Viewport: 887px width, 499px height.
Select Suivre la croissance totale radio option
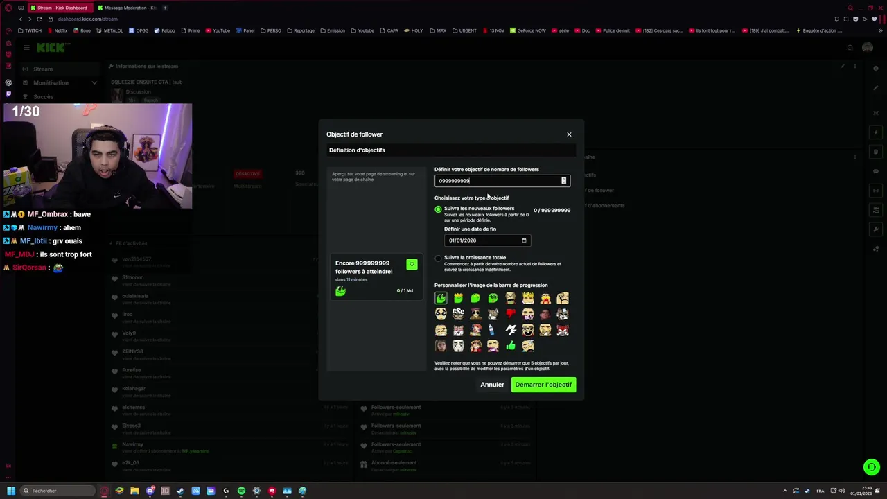(438, 258)
